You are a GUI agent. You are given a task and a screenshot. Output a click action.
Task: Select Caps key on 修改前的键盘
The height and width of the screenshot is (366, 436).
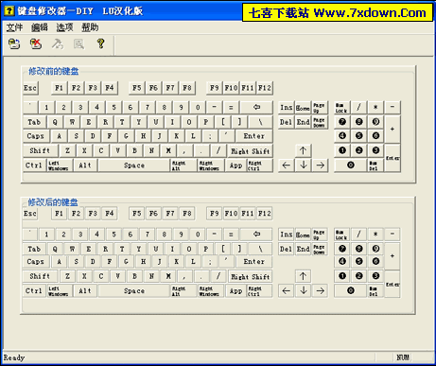(36, 136)
